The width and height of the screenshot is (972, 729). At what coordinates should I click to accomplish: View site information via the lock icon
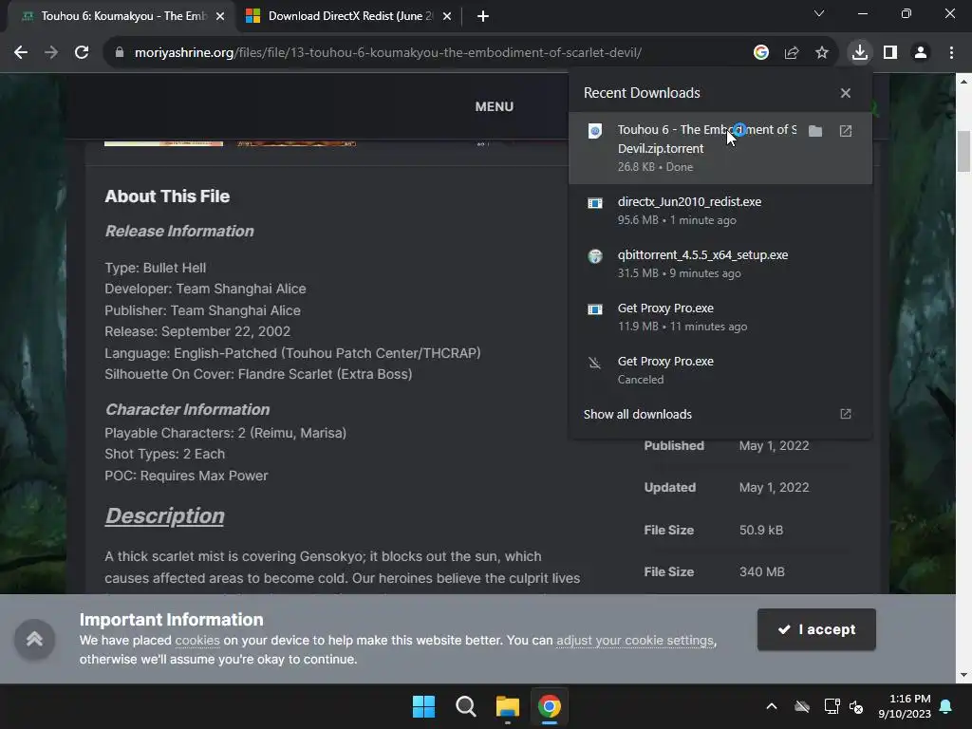coord(120,53)
